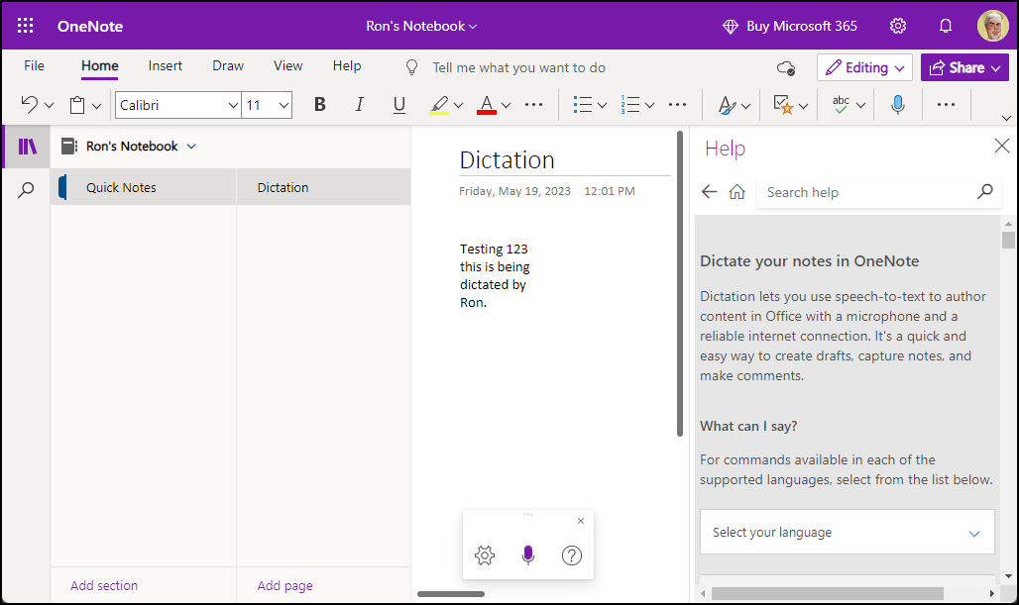Select the Dictation page

(323, 187)
